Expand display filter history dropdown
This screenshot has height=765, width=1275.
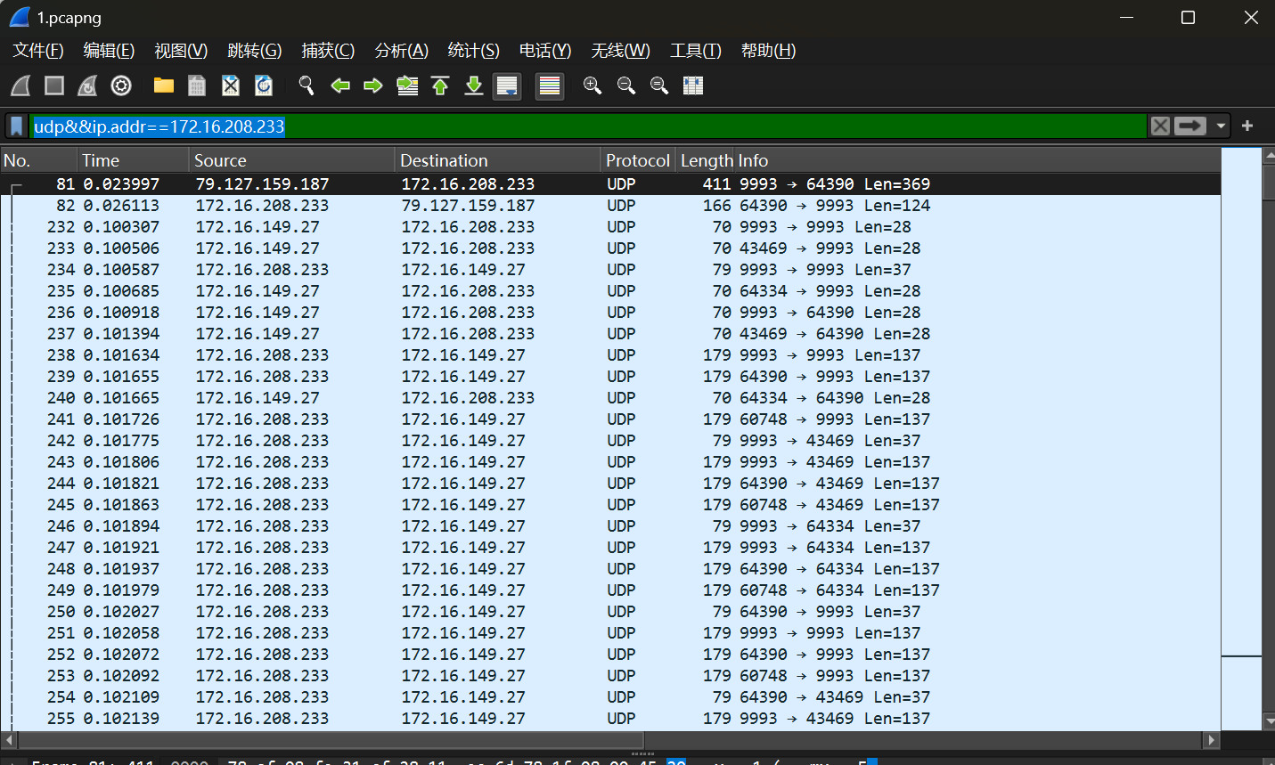pyautogui.click(x=1221, y=126)
